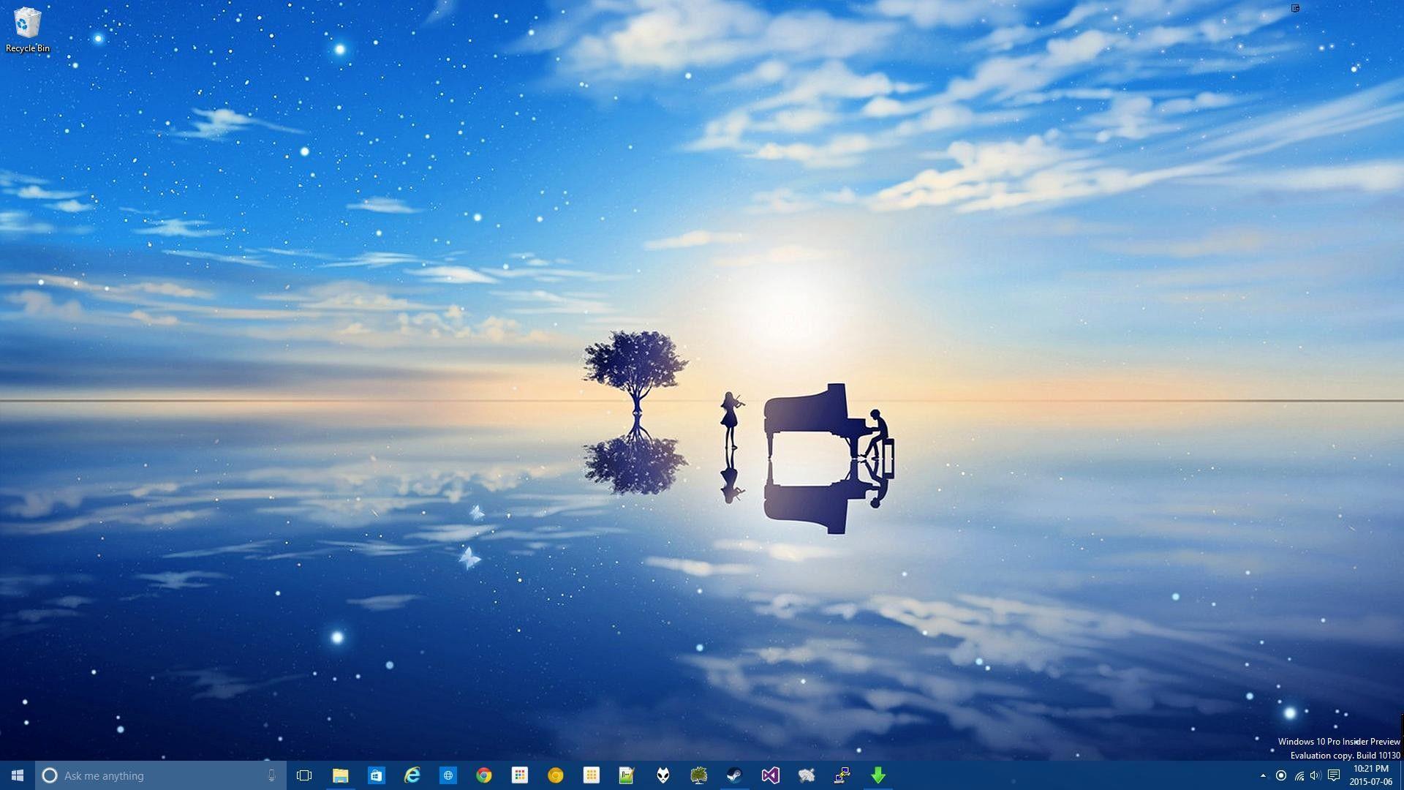Open the volume control in the tray
Image resolution: width=1404 pixels, height=790 pixels.
[1316, 775]
